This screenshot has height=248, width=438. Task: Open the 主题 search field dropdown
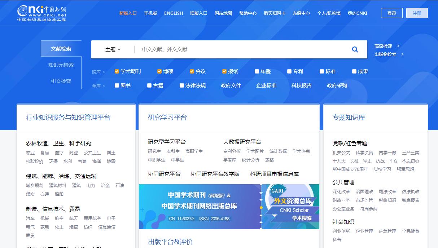[x=113, y=49]
